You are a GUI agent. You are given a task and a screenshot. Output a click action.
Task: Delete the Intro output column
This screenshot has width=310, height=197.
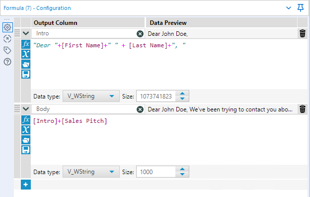[x=303, y=33]
